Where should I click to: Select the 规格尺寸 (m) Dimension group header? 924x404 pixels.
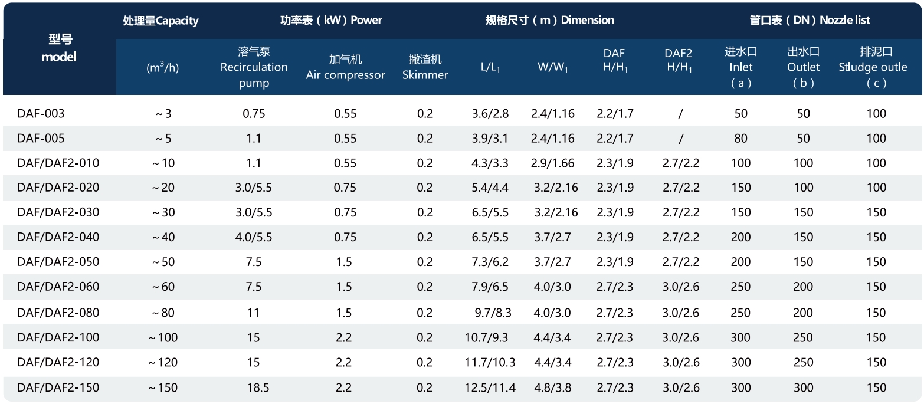point(549,20)
